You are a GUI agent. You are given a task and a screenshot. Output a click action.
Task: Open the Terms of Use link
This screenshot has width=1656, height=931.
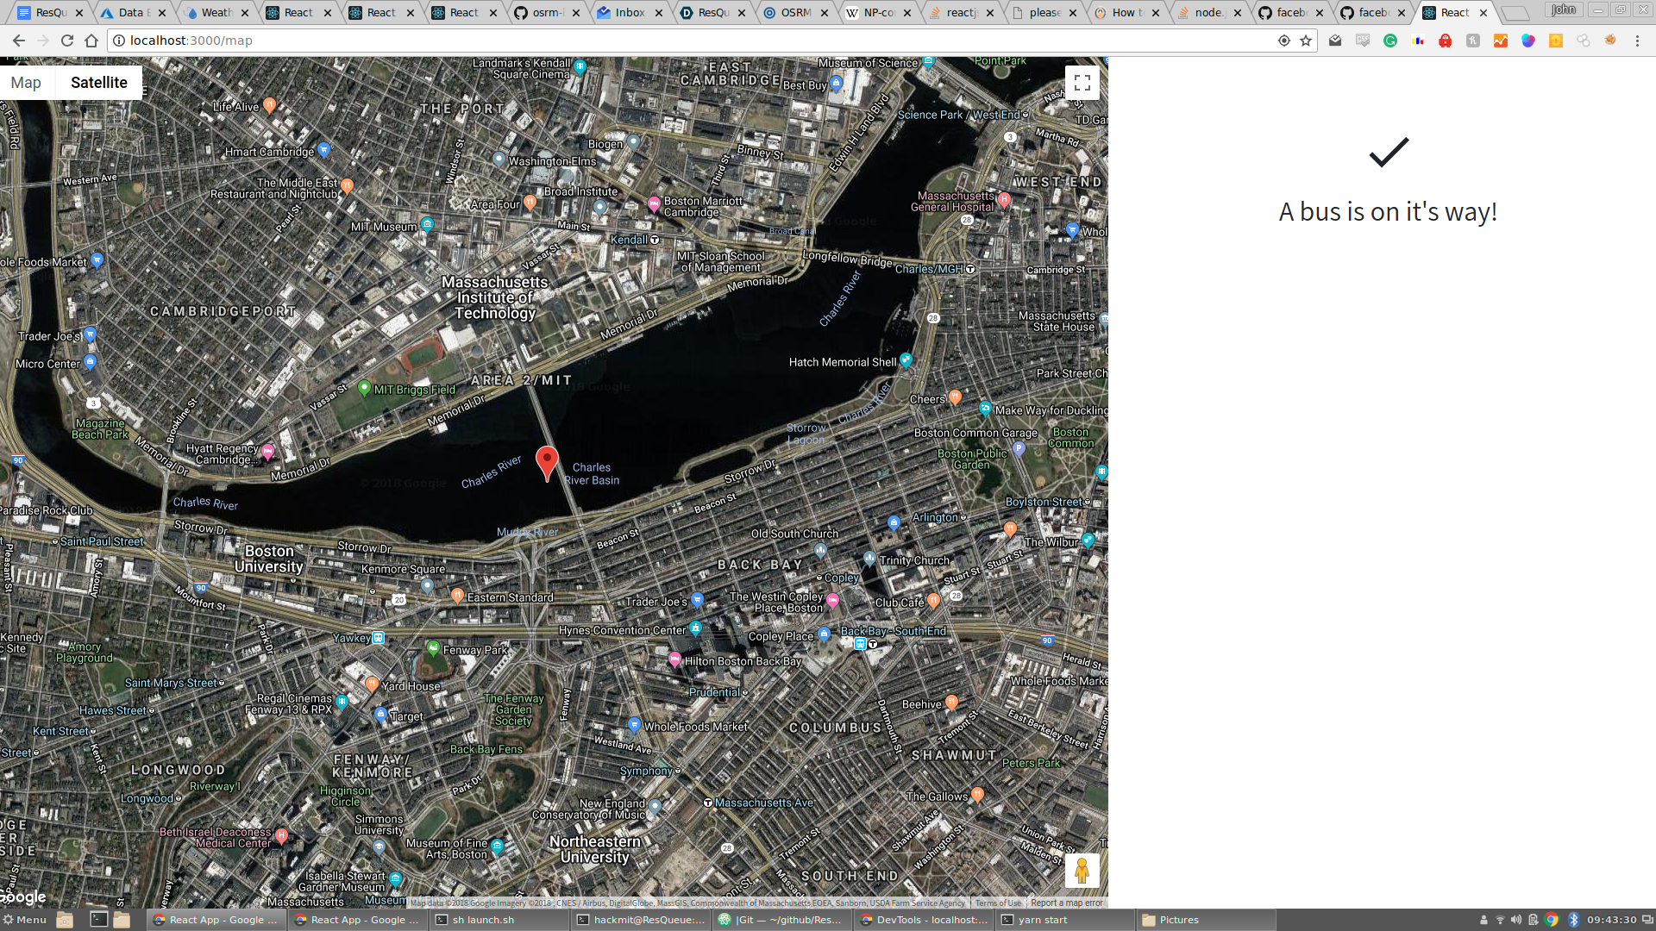pyautogui.click(x=998, y=903)
